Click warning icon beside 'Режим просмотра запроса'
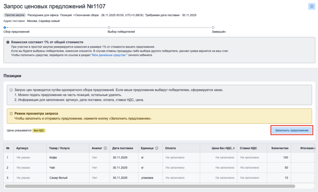This screenshot has height=192, width=318. click(11, 113)
